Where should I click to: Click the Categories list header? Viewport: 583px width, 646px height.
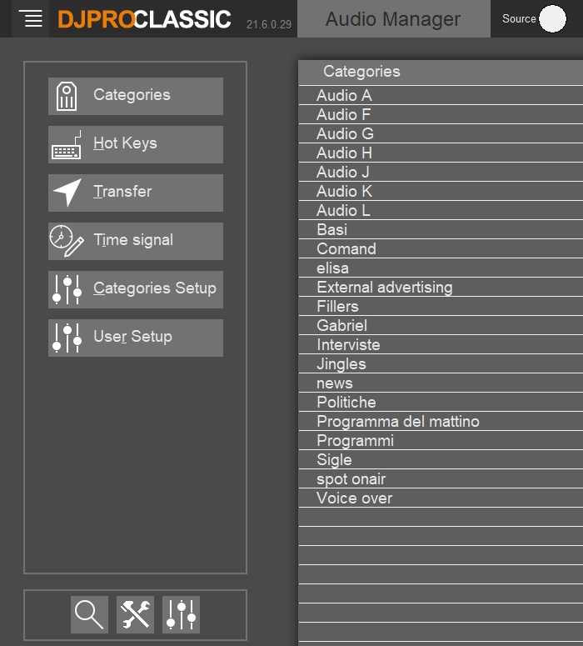pos(361,72)
